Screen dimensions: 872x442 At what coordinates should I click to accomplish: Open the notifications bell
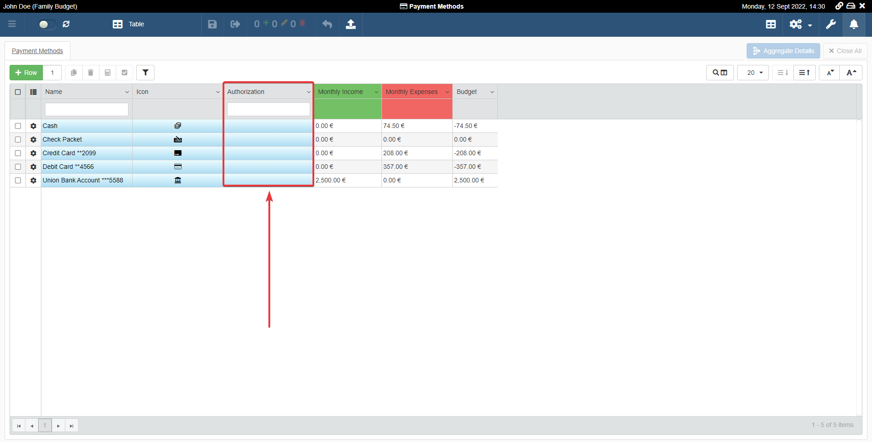click(853, 24)
